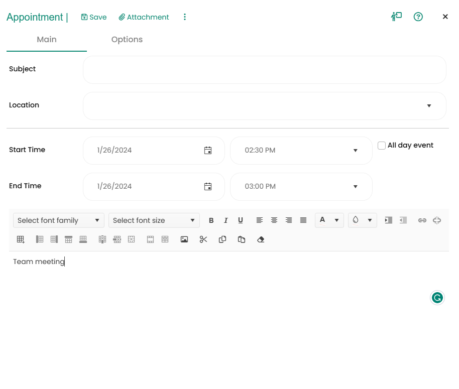Click the scissors cut icon
Screen dimensions: 459x389
tap(203, 239)
